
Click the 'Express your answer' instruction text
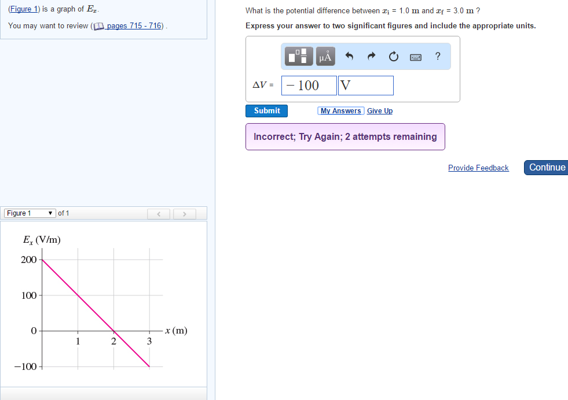pos(390,25)
